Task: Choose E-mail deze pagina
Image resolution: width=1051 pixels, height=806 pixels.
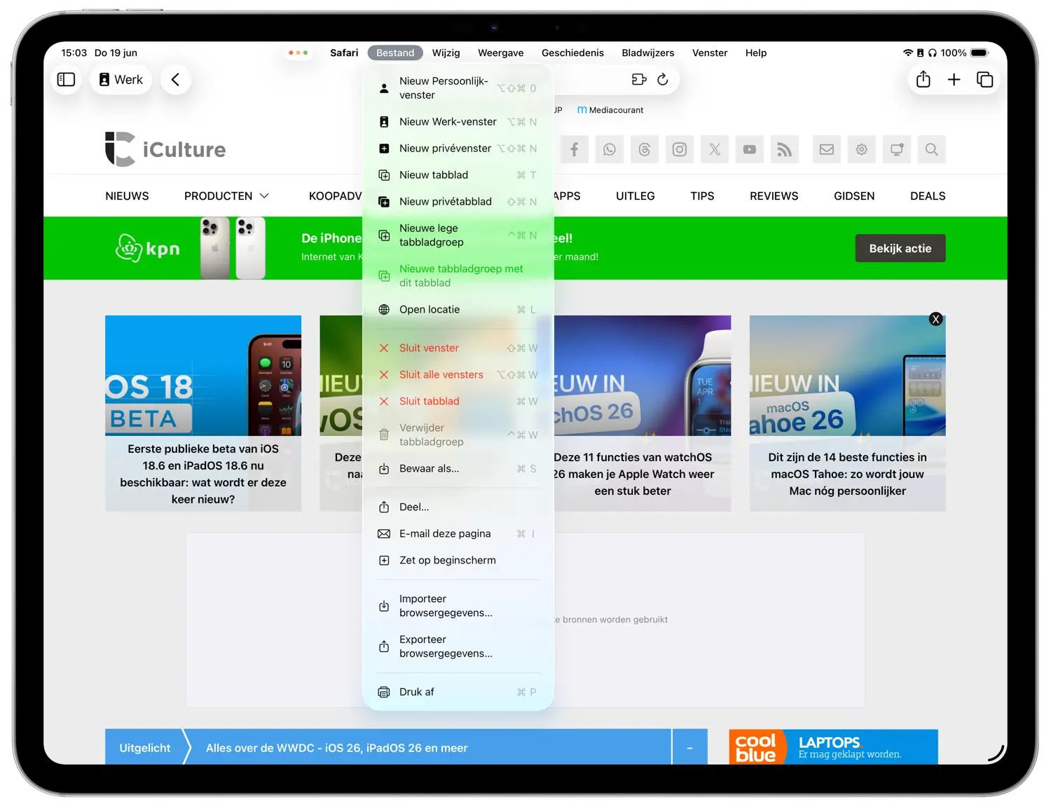Action: [x=458, y=534]
